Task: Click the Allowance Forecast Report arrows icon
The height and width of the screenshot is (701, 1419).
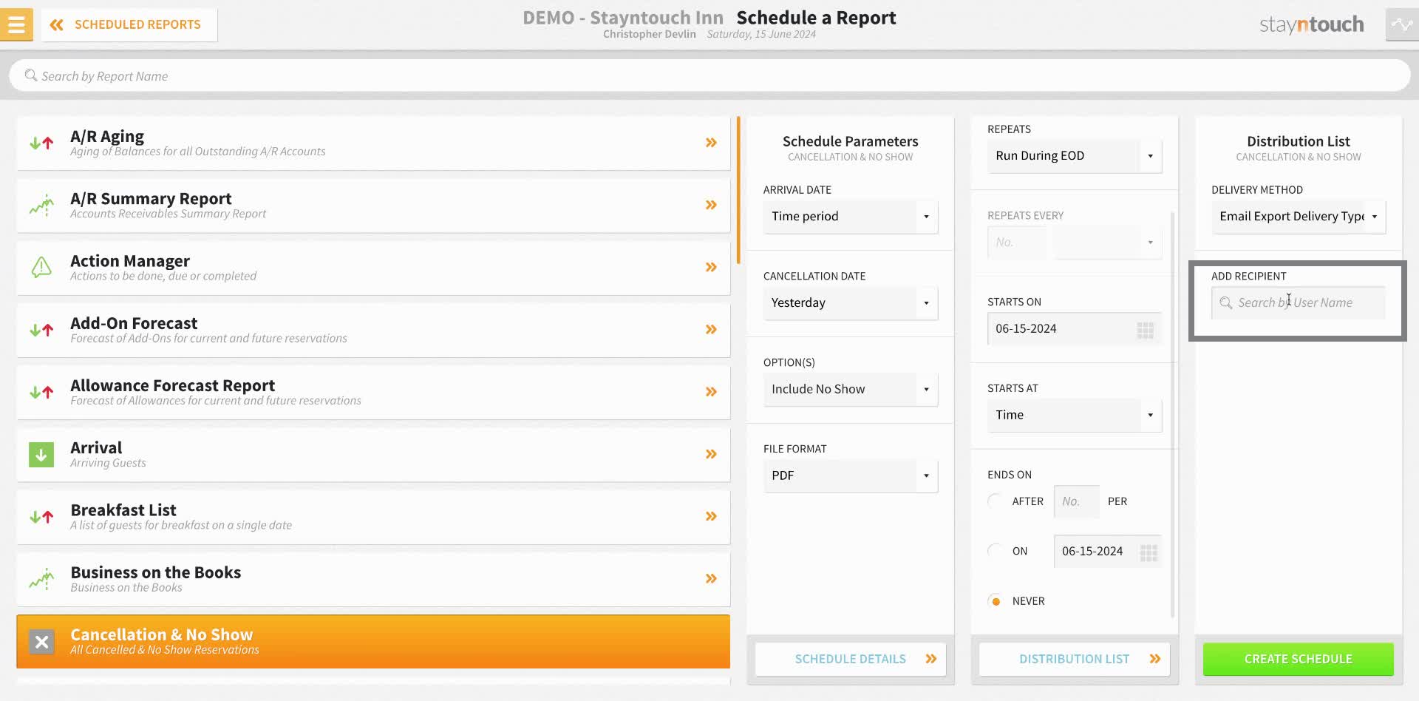Action: [x=41, y=392]
